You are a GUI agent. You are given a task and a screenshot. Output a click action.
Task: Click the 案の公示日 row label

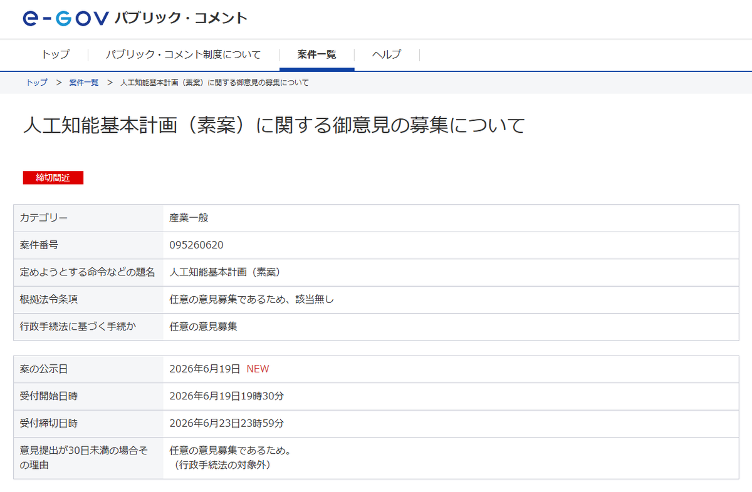point(44,369)
